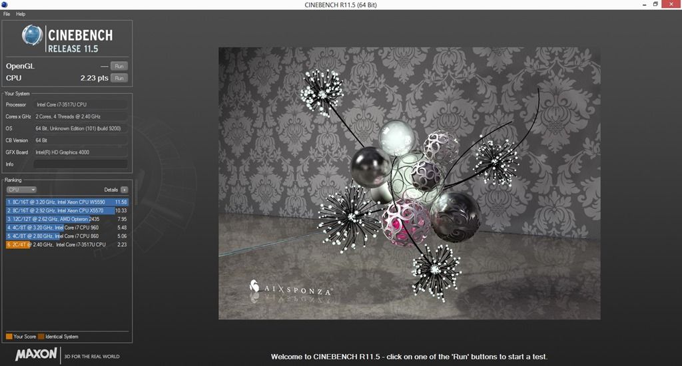
Task: Open the File menu
Action: click(7, 14)
